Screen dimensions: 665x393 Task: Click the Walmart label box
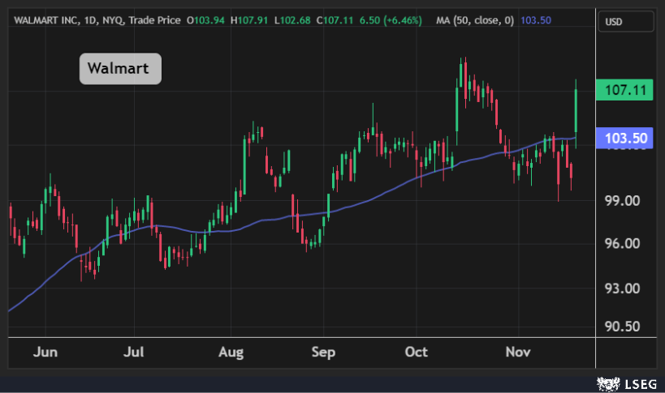coord(120,68)
